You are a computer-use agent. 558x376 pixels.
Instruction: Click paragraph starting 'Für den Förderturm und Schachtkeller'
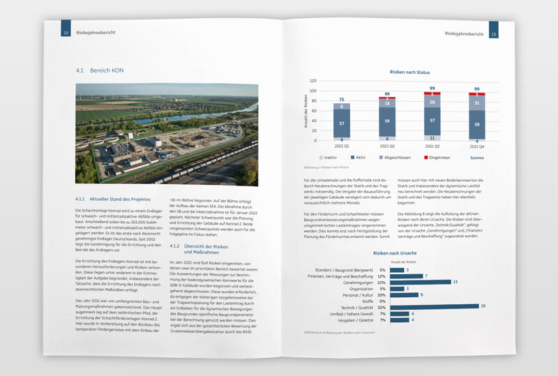347,225
